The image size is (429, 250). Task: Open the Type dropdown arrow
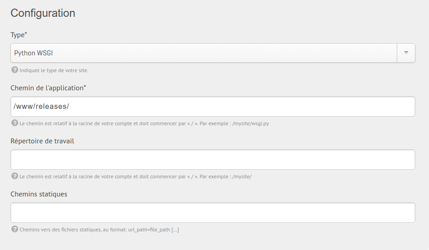(x=406, y=53)
